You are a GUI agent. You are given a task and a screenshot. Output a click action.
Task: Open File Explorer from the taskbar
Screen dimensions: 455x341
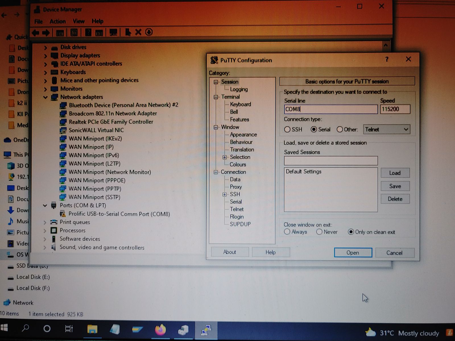(92, 330)
